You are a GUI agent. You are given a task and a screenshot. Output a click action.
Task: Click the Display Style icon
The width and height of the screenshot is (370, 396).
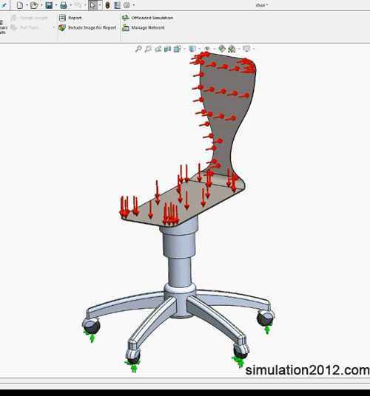pos(192,49)
